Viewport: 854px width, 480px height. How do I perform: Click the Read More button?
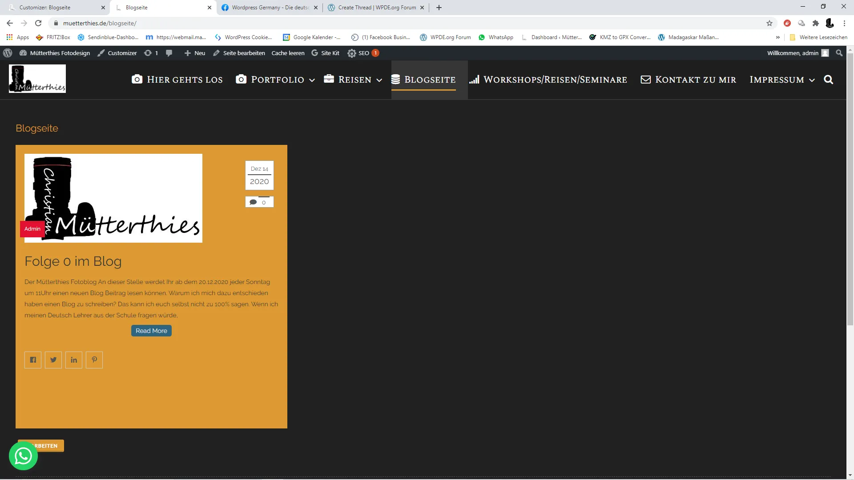click(151, 331)
